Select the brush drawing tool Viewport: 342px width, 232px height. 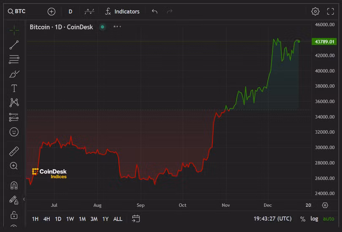click(14, 74)
